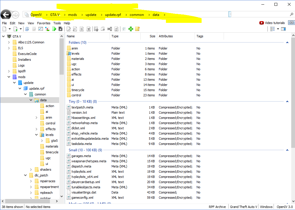Viewport: 295px width, 210px height.
Task: Open the Favorites menu
Action: coord(44,23)
